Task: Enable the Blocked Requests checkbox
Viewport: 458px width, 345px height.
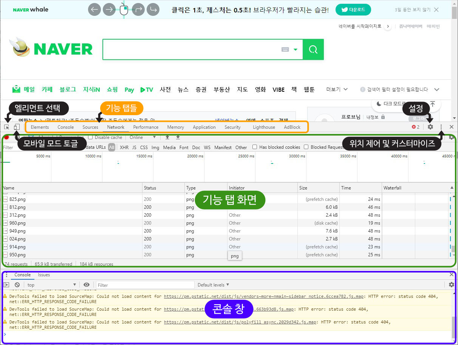Action: point(306,147)
